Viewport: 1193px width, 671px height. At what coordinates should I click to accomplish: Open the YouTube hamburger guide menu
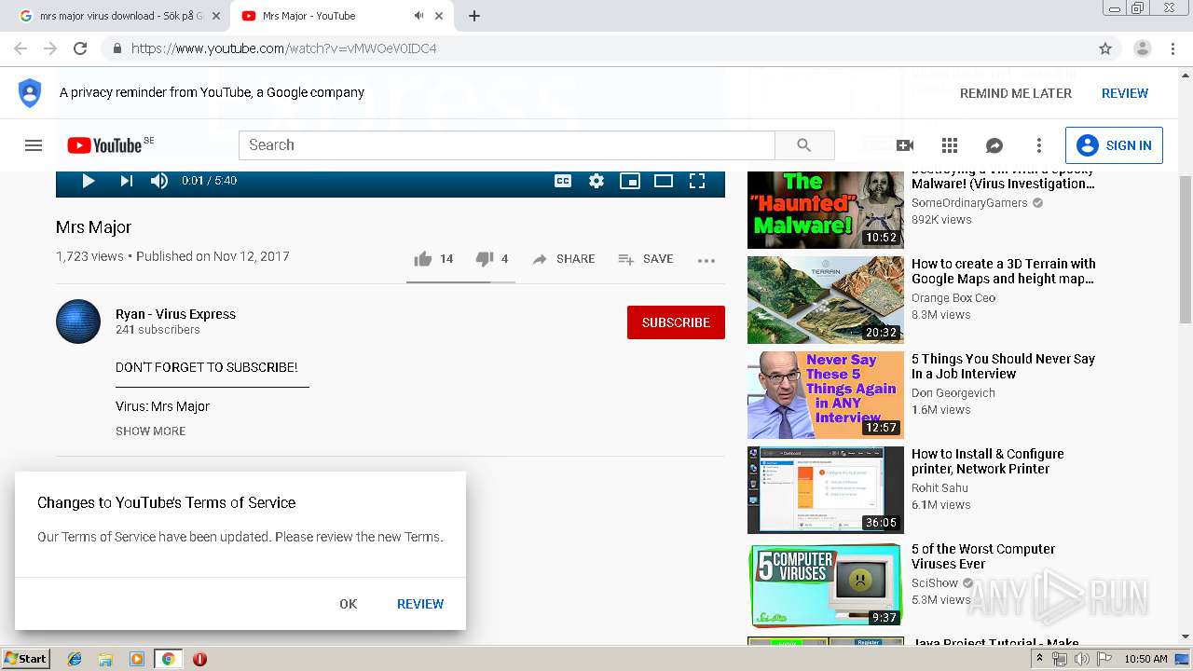[x=34, y=145]
